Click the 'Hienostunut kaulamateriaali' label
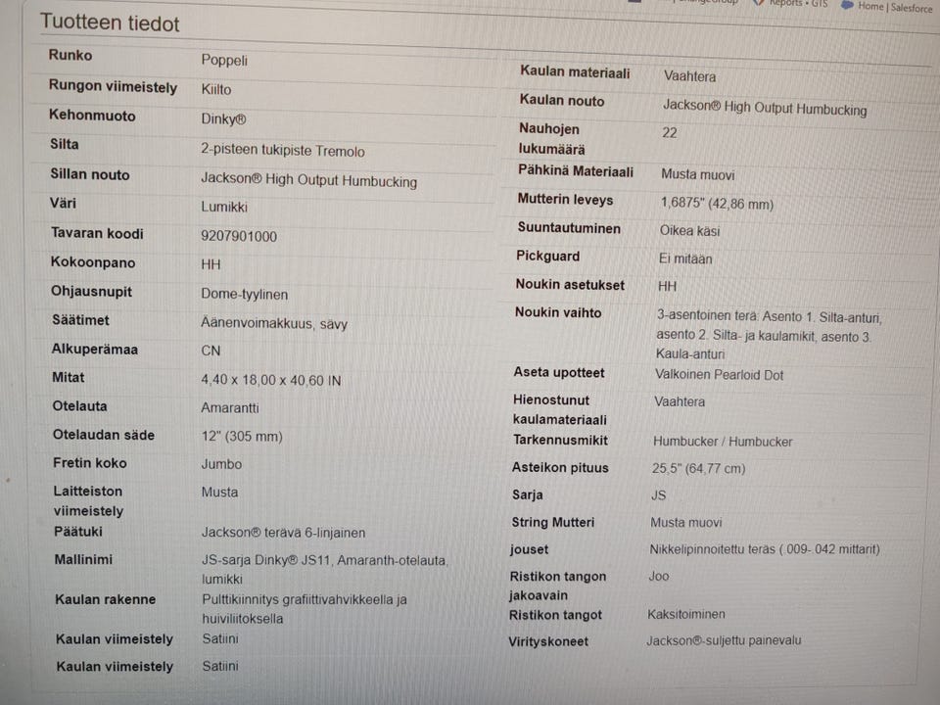940x705 pixels. (x=560, y=410)
